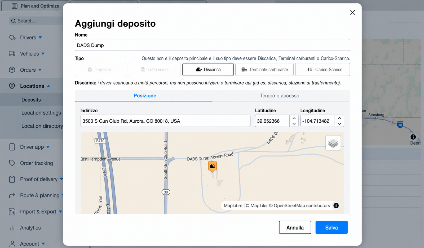Click the Vehicles truck icon
Screen dimensions: 424x248
12,54
